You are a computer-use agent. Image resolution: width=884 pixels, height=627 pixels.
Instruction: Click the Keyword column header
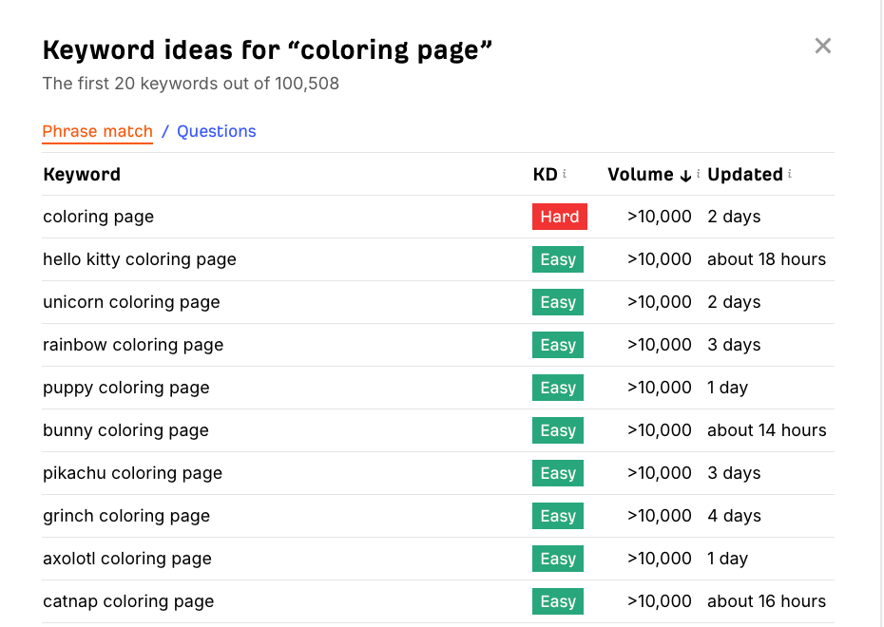coord(81,174)
